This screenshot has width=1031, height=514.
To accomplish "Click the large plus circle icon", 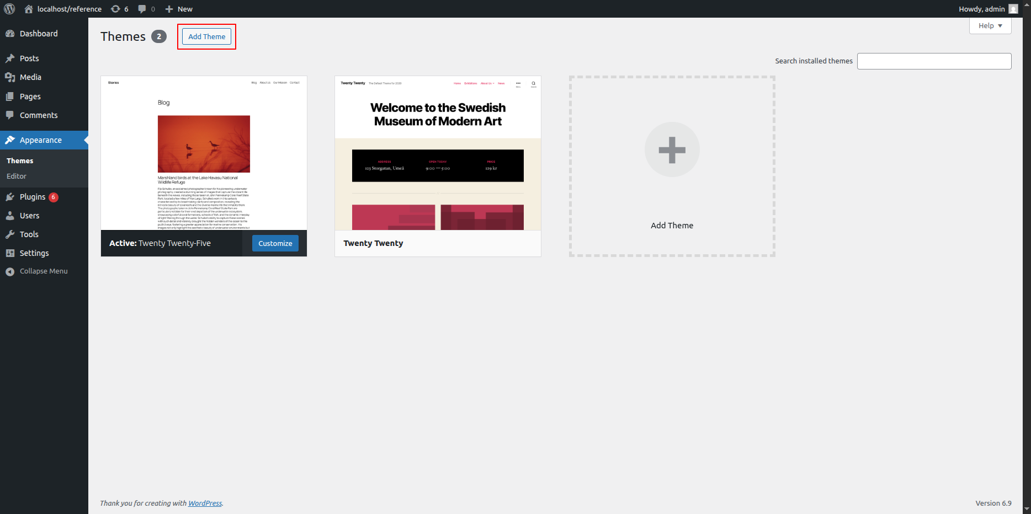I will [x=672, y=149].
